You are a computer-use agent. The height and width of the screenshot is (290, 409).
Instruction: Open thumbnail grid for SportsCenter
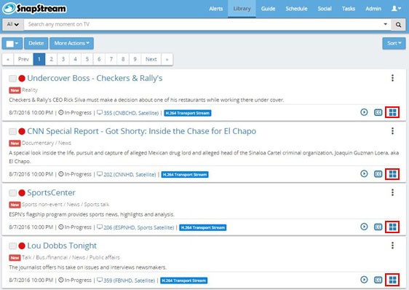(x=392, y=227)
